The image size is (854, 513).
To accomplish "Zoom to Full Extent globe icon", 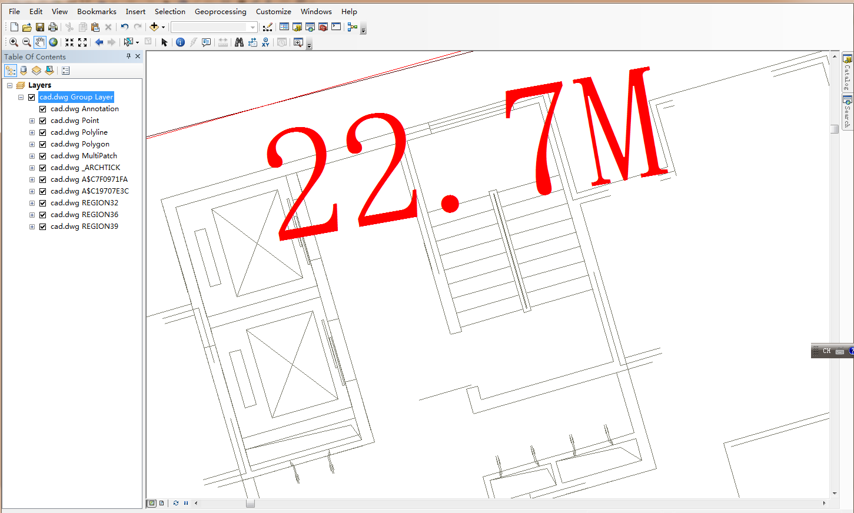I will click(x=54, y=42).
